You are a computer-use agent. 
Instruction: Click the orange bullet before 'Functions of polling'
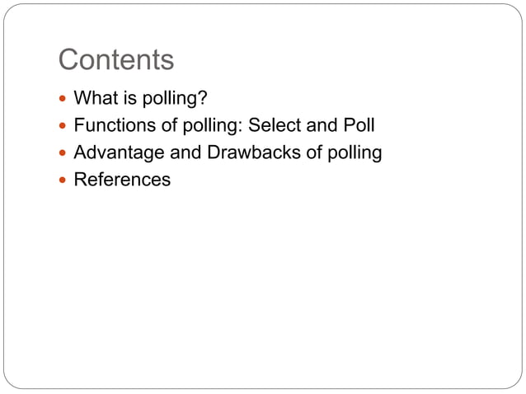tap(63, 127)
